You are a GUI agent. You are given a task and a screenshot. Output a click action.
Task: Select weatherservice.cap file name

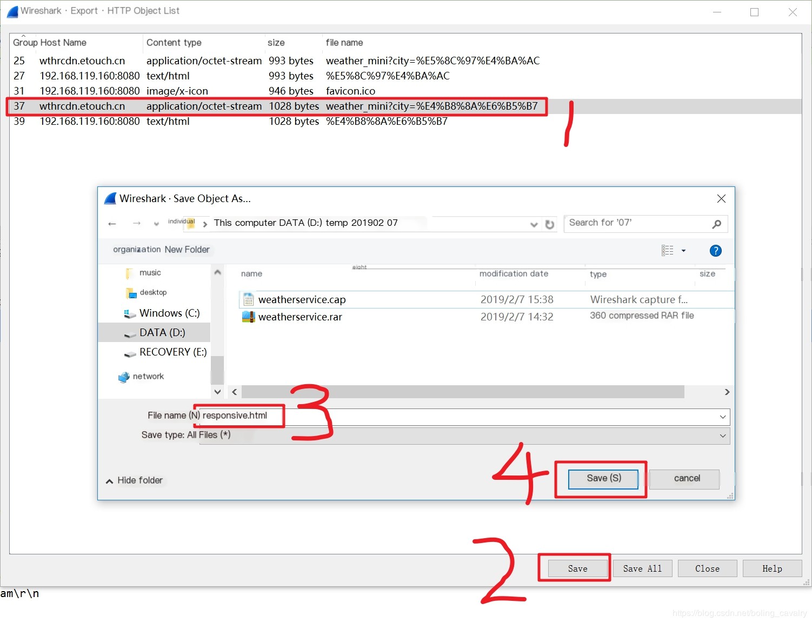point(302,299)
